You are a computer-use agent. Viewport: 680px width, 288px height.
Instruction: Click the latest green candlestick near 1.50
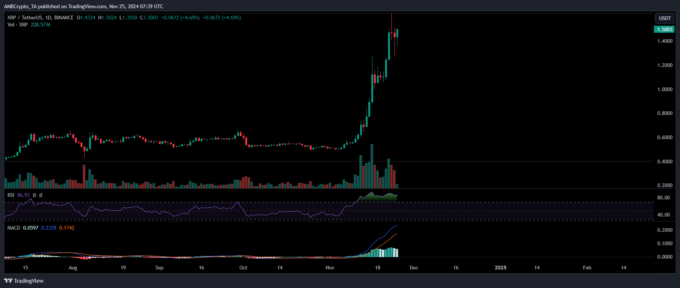point(397,33)
